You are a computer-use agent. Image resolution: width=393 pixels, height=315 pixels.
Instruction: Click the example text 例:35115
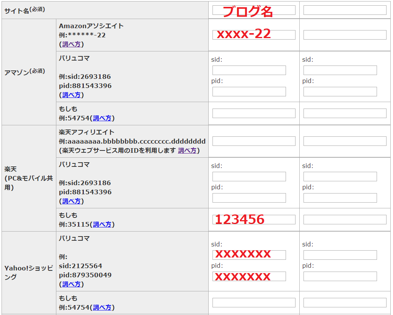point(74,224)
